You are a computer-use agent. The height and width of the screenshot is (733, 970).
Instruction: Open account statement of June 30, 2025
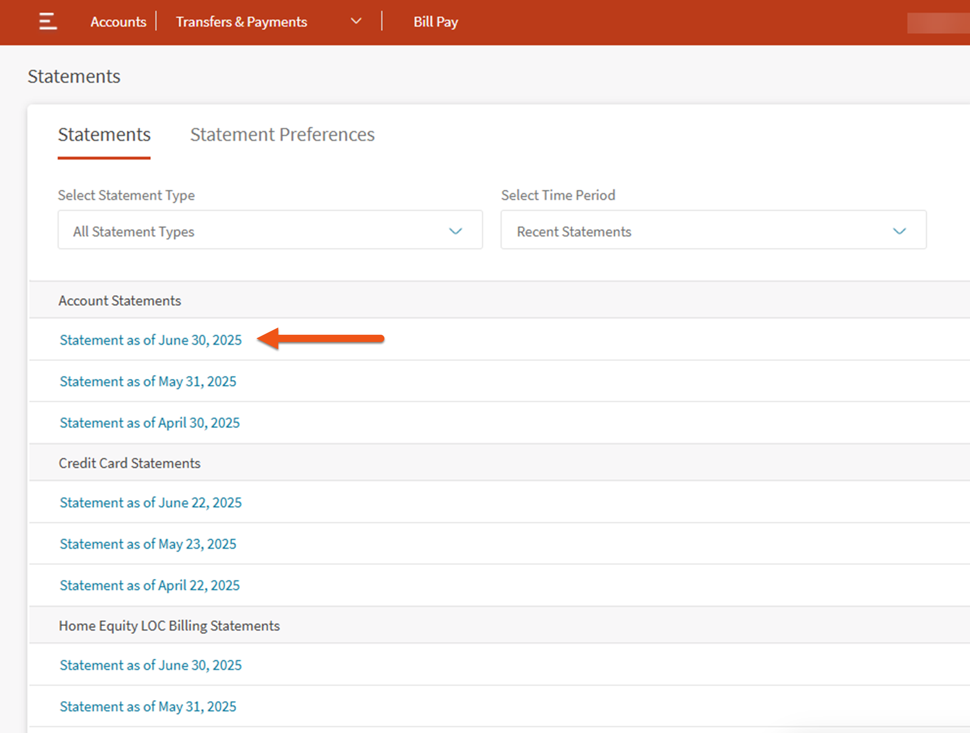[150, 340]
